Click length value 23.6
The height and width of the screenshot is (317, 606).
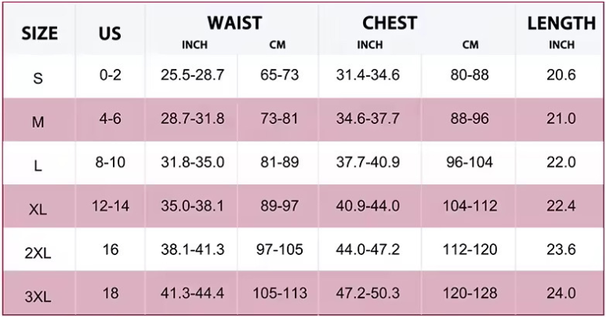coord(561,250)
